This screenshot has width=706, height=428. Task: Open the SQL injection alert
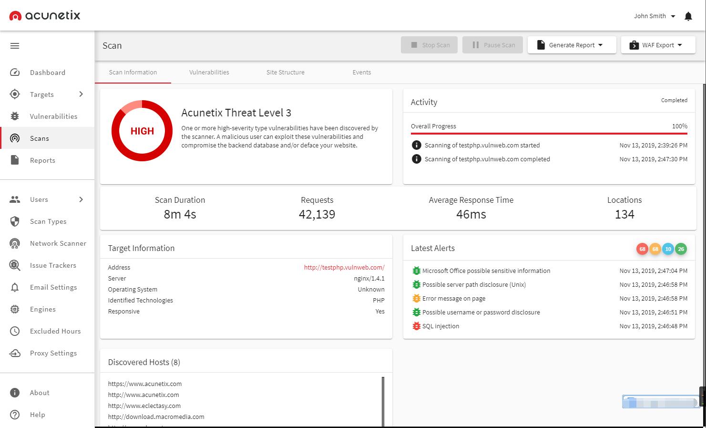click(440, 326)
